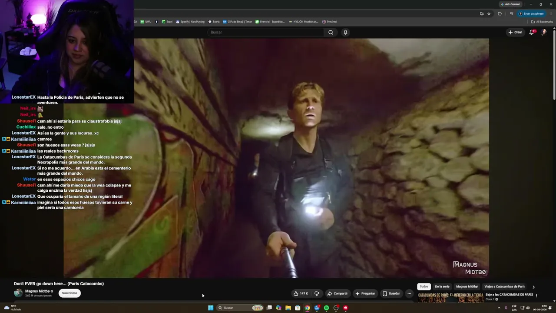Focus the YouTube Buscar search field
Screen dimensions: 556x313
[266, 32]
